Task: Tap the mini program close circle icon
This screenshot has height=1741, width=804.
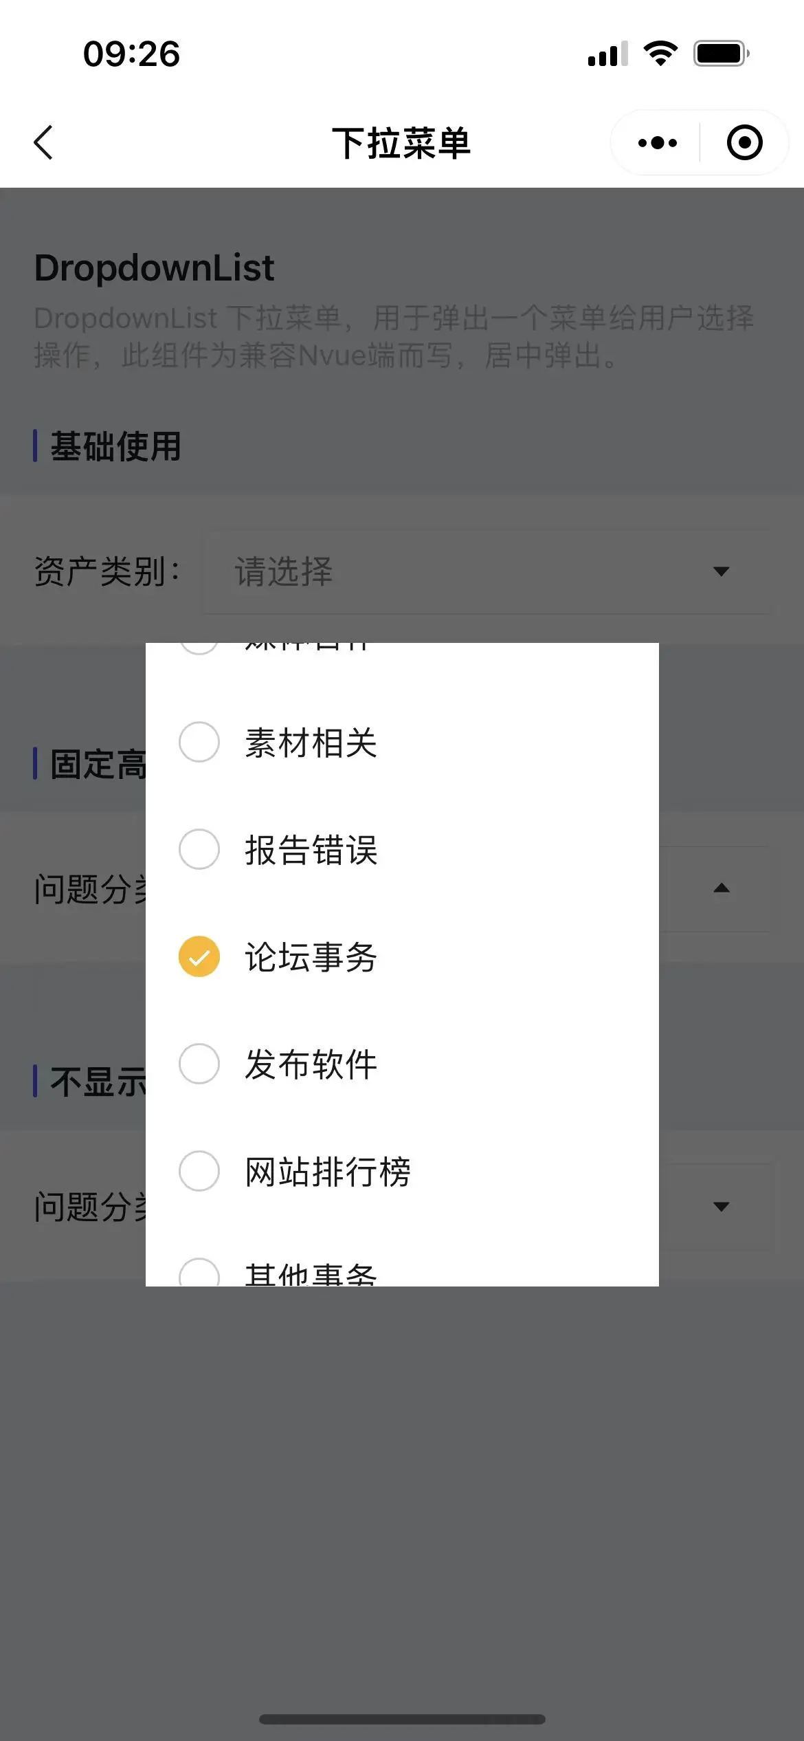Action: tap(744, 143)
